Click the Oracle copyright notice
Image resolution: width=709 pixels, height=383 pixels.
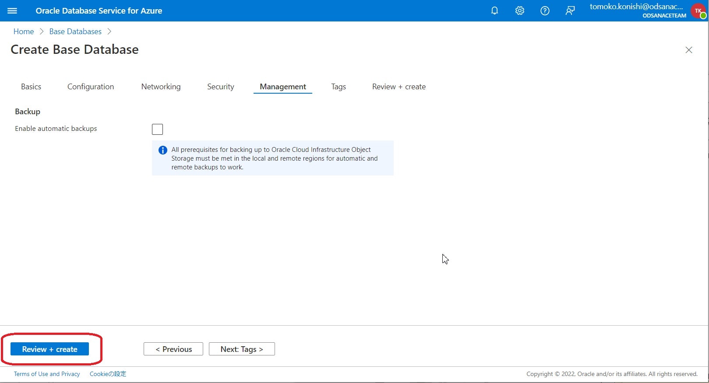pos(612,374)
